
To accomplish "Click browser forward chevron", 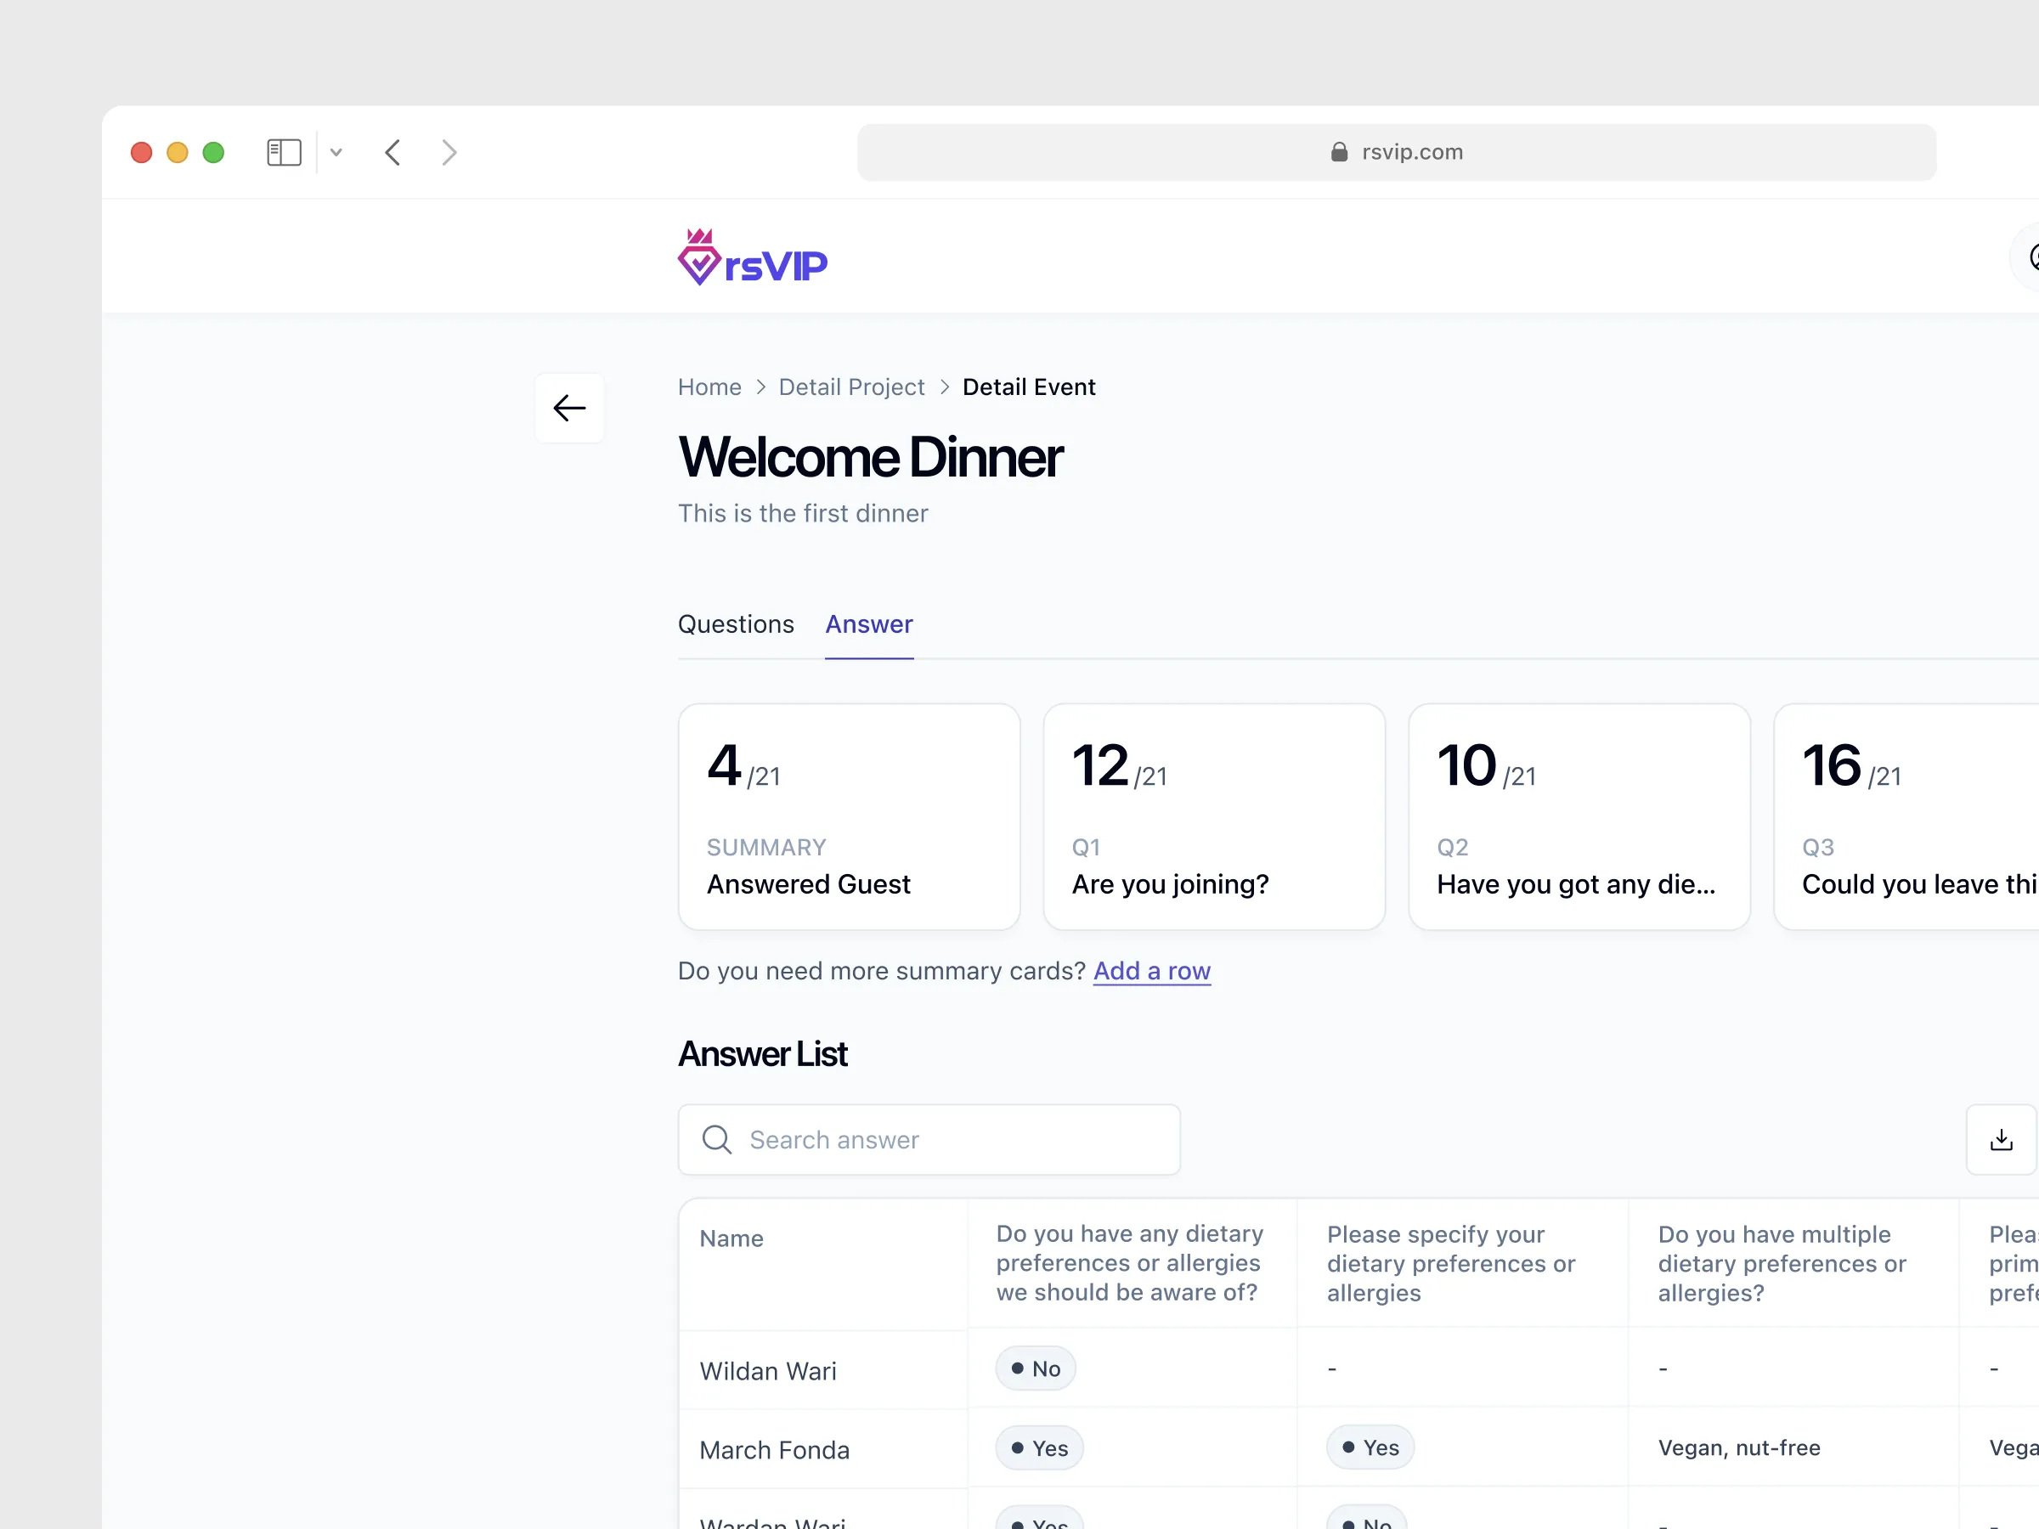I will [x=449, y=152].
